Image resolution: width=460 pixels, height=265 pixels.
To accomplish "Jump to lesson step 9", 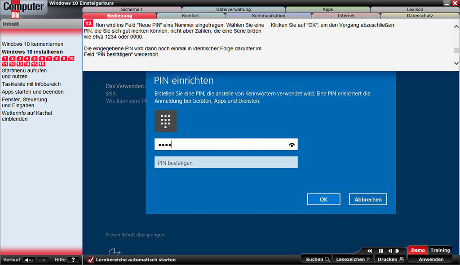I will 64,58.
